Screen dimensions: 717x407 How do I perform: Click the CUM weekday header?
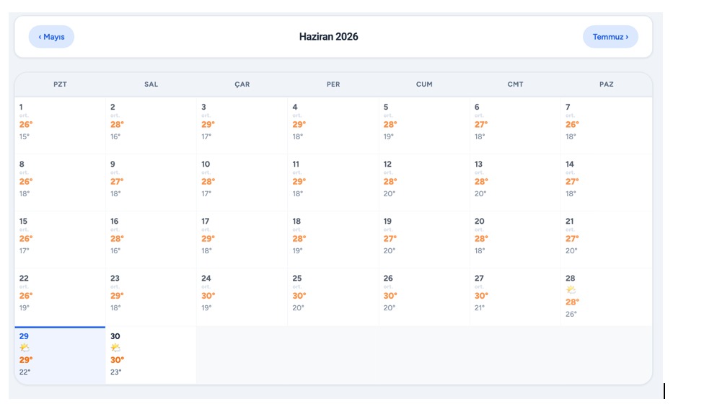tap(424, 84)
